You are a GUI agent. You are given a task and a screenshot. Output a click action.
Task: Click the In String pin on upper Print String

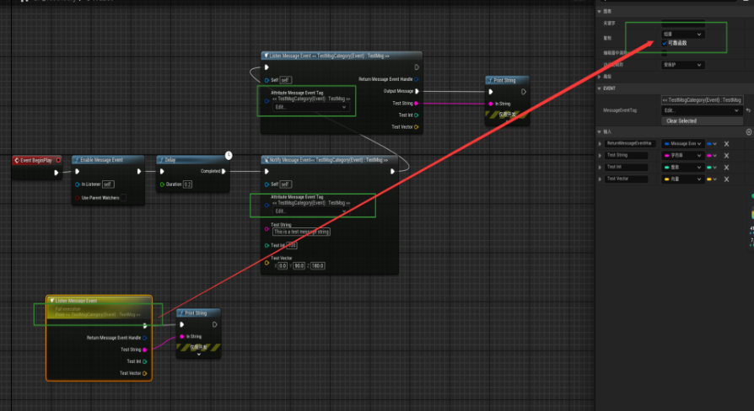(491, 104)
